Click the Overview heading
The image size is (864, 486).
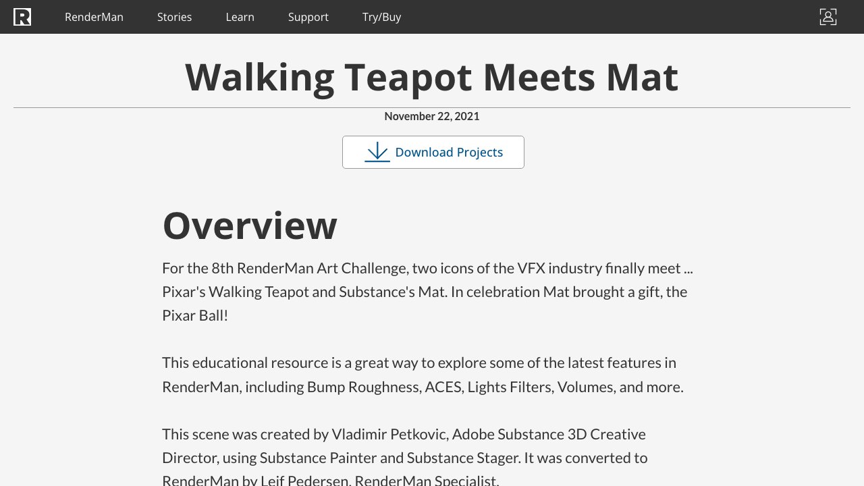pyautogui.click(x=250, y=225)
